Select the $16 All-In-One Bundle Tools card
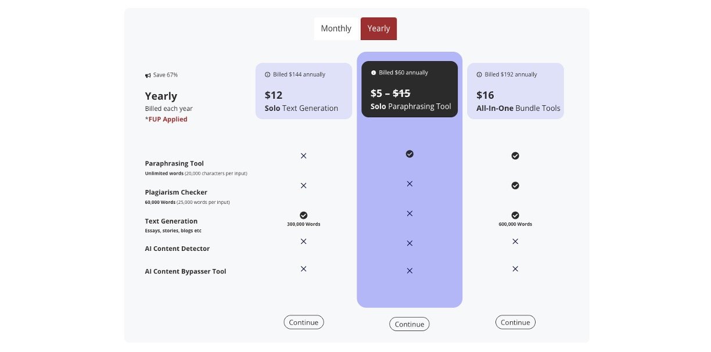The image size is (711, 352). [x=515, y=91]
